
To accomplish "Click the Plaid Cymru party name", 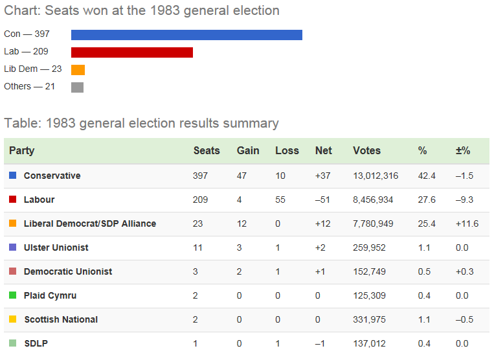I will click(x=51, y=296).
